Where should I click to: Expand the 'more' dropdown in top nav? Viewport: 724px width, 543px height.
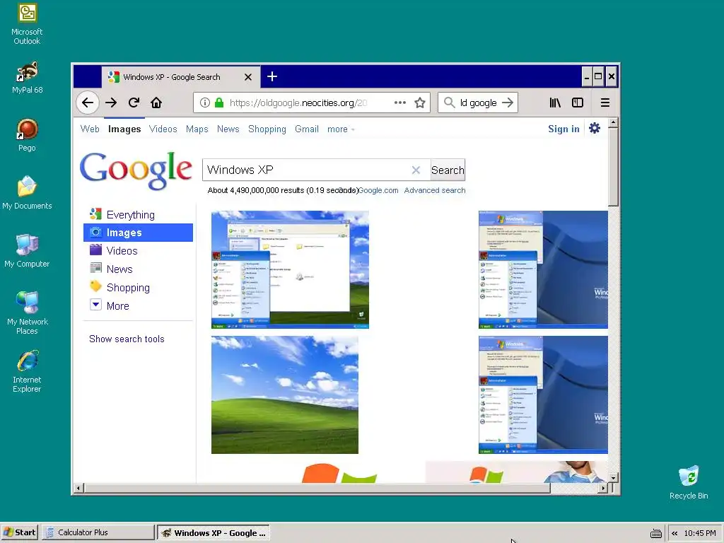341,129
